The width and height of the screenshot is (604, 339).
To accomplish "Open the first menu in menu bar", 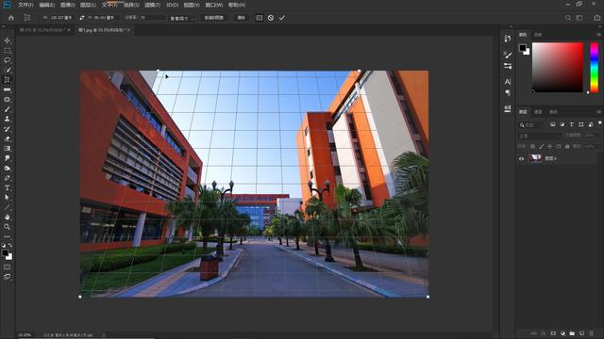I will click(x=25, y=5).
